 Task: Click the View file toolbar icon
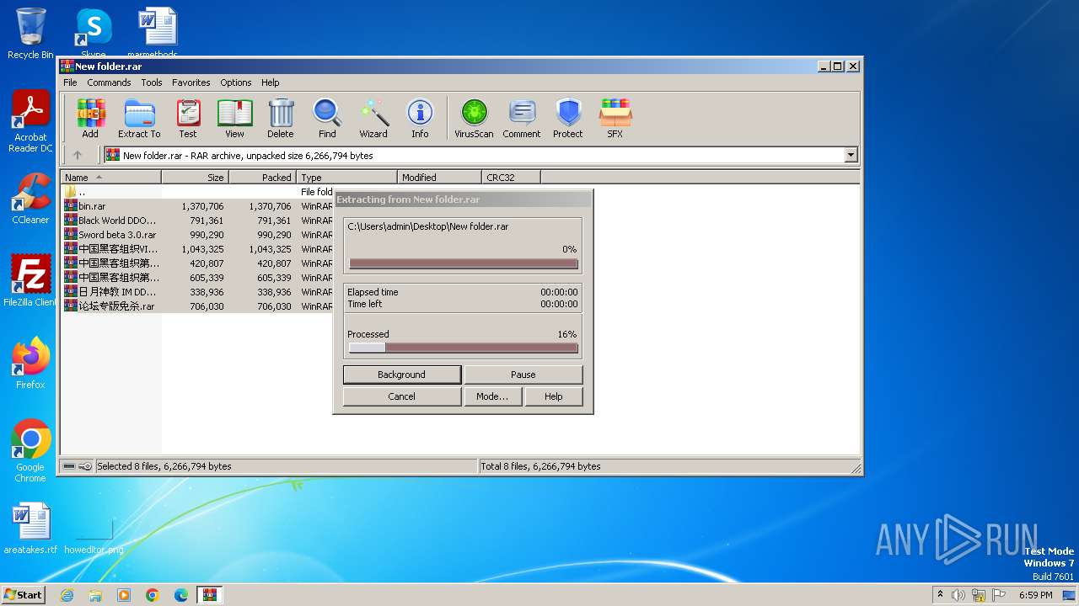(x=234, y=118)
